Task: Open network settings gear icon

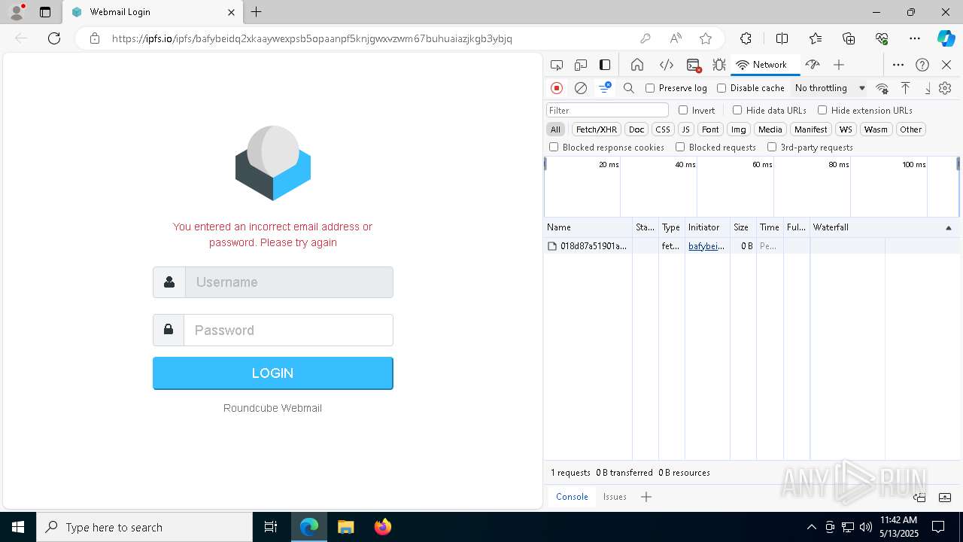Action: [945, 88]
